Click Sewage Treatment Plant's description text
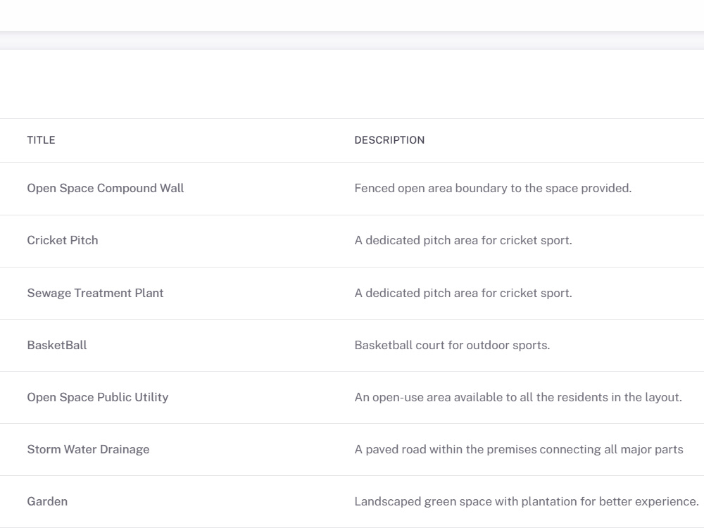Image resolution: width=704 pixels, height=528 pixels. (463, 293)
